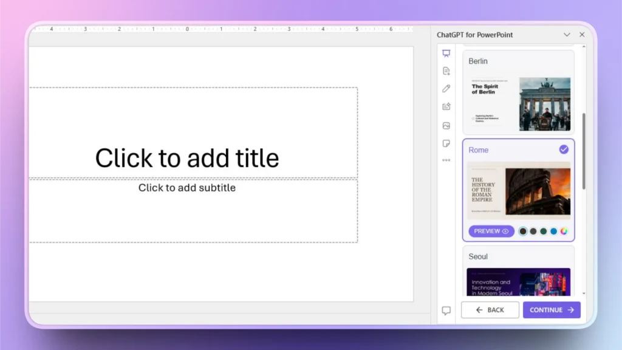Open the more options ellipsis in the sidebar
The height and width of the screenshot is (350, 622).
446,161
